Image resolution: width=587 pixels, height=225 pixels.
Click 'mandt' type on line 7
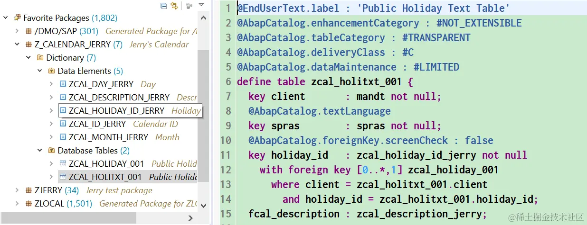click(x=371, y=96)
